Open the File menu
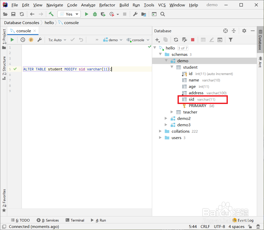264x230 pixels. click(x=15, y=5)
